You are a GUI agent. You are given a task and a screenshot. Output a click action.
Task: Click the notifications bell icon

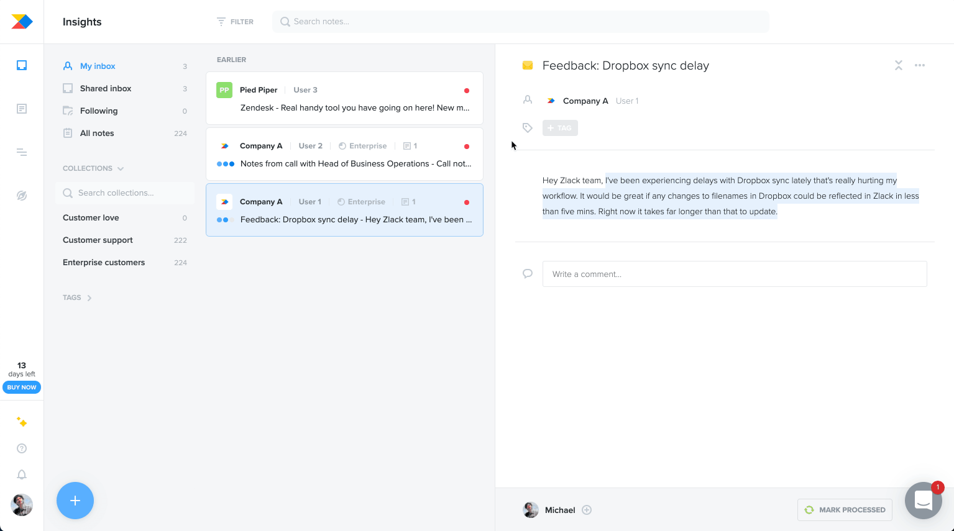(x=22, y=474)
